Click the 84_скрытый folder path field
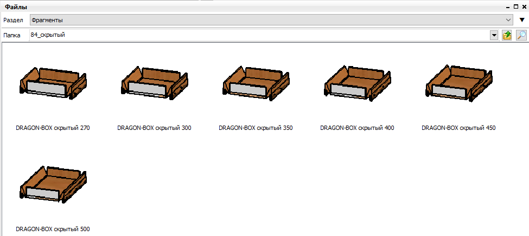This screenshot has width=529, height=236. (260, 35)
